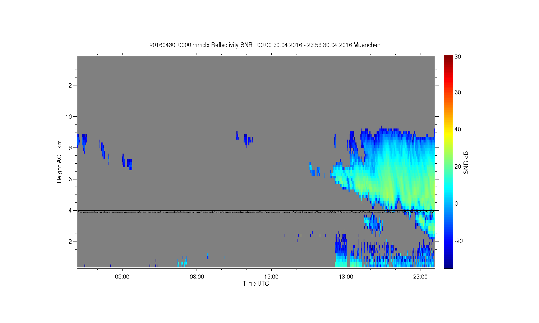Viewport: 539px width, 323px height.
Task: Select the 23:00 time tick label
Action: tap(420, 277)
